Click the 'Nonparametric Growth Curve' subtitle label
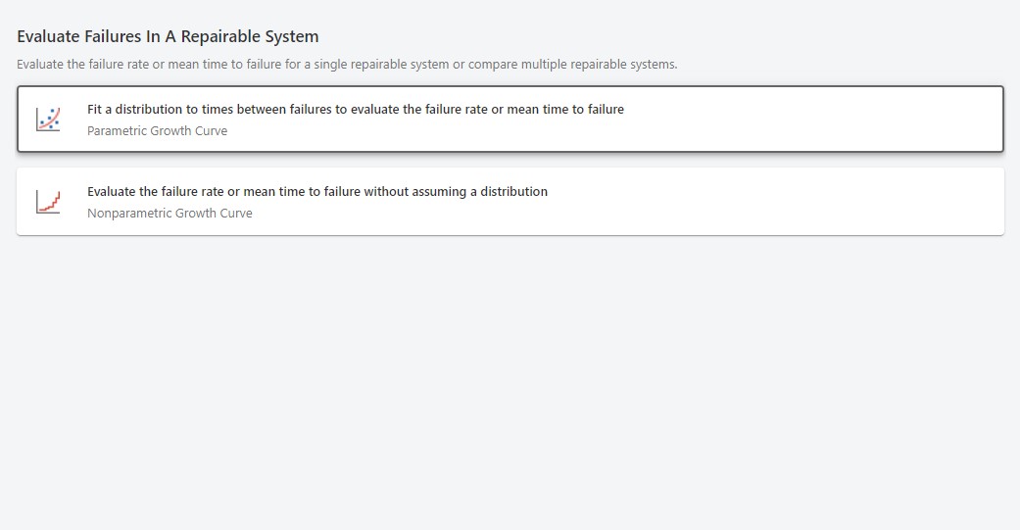Image resolution: width=1020 pixels, height=530 pixels. click(x=170, y=214)
